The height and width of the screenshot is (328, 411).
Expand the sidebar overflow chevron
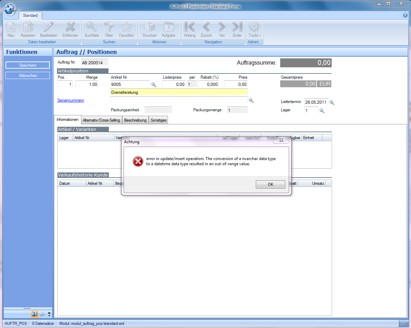click(x=49, y=314)
